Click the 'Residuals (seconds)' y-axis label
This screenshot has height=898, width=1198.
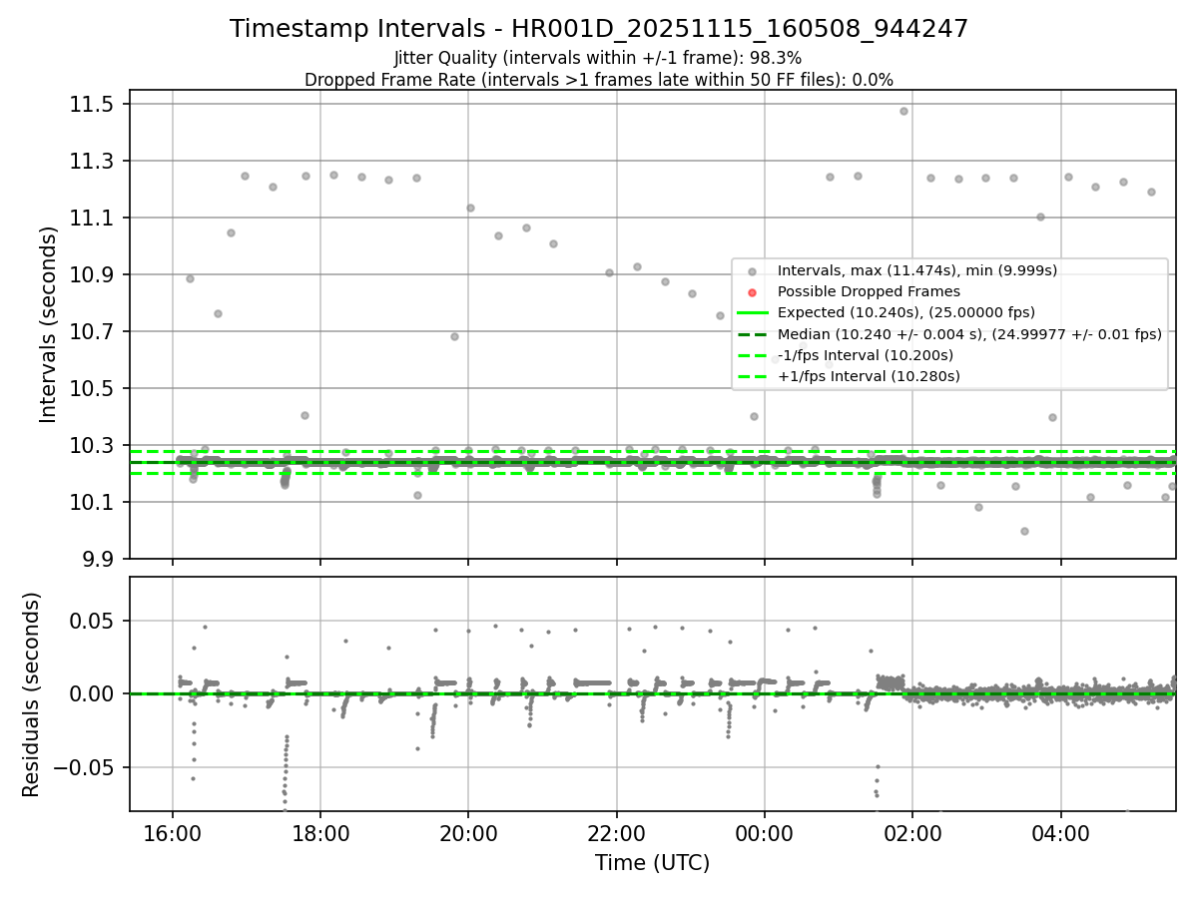31,694
